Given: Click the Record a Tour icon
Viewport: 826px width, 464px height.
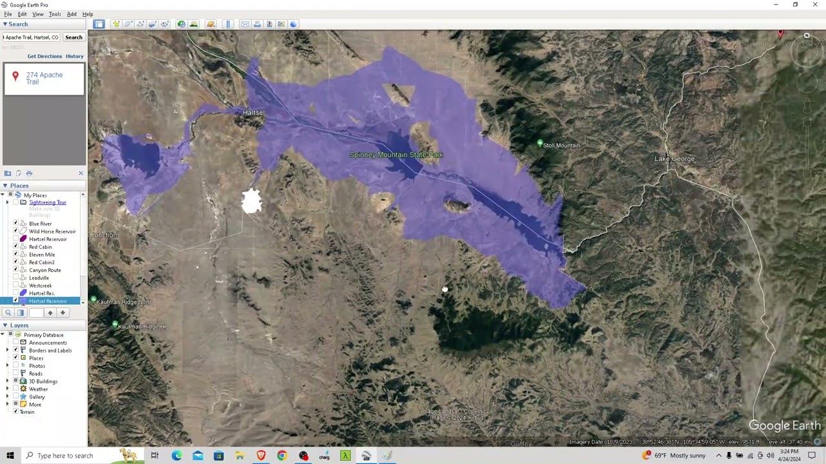Looking at the screenshot, I should coord(165,24).
